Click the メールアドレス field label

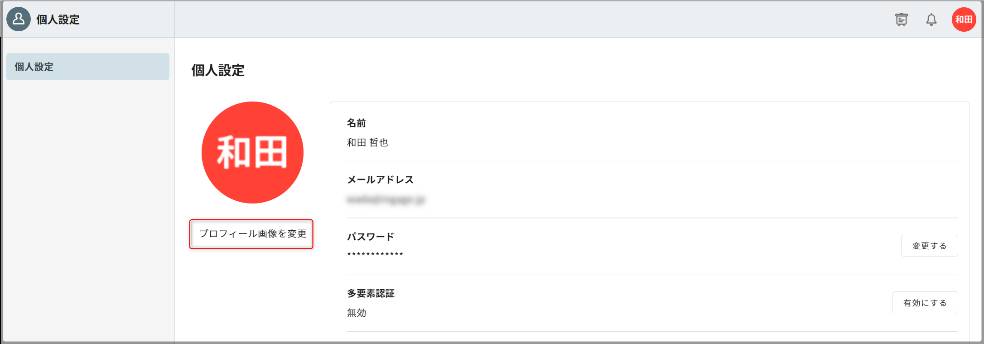[x=380, y=179]
